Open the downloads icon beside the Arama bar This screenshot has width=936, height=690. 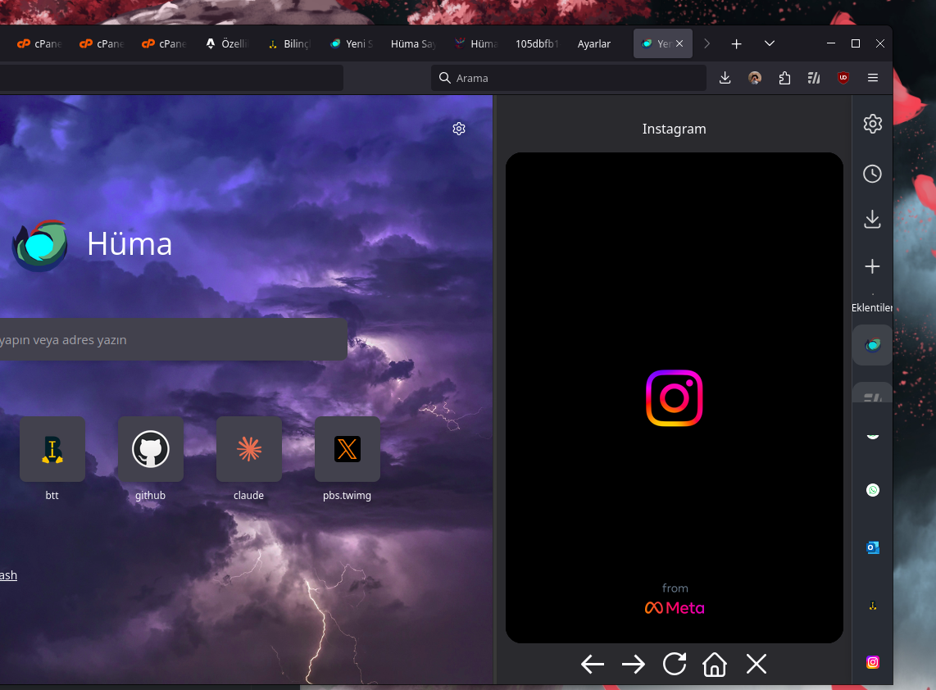tap(725, 78)
